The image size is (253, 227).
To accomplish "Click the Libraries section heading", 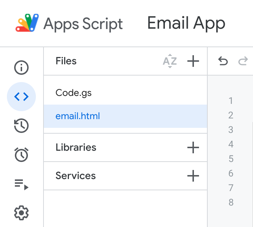I will 76,147.
